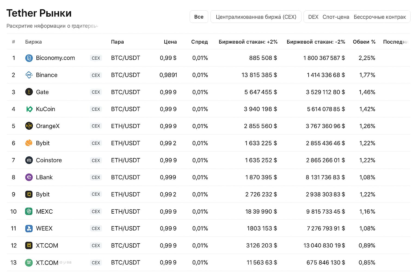Click the Binance exchange logo icon
The width and height of the screenshot is (418, 279).
tap(29, 75)
